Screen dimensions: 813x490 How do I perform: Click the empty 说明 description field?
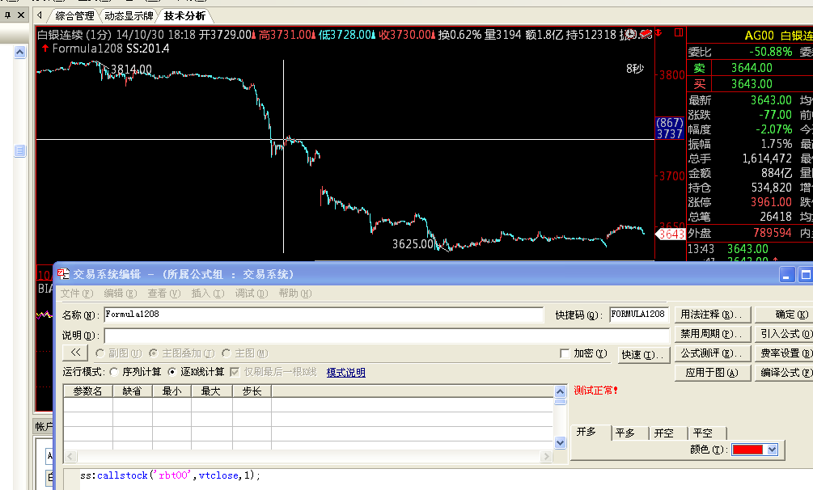coord(387,336)
